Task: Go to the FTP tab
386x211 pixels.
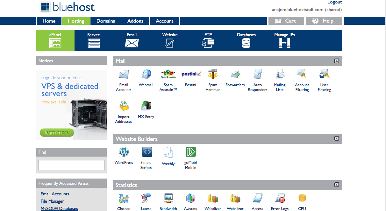Action: [x=208, y=40]
